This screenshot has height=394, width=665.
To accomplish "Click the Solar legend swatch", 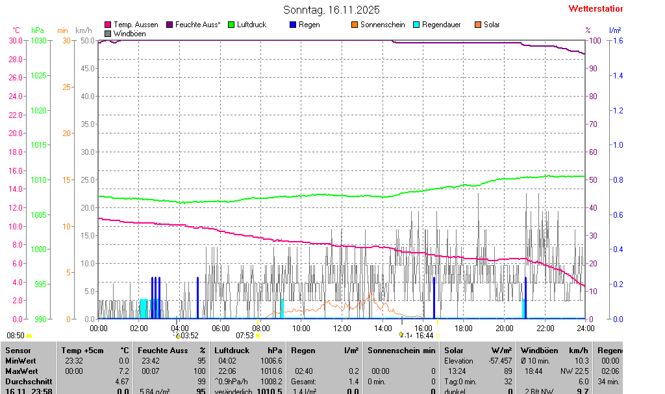I will click(478, 25).
